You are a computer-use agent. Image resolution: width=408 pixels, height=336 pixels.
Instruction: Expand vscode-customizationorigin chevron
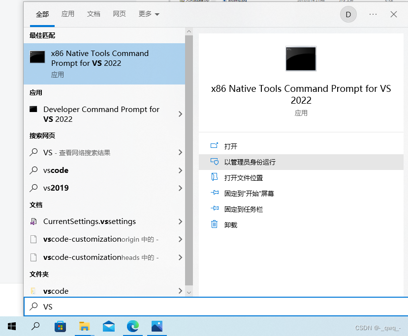pos(180,239)
